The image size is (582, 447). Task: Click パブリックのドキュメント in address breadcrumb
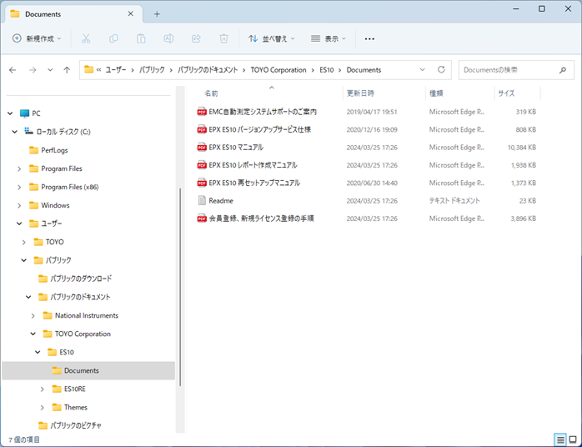click(x=208, y=70)
